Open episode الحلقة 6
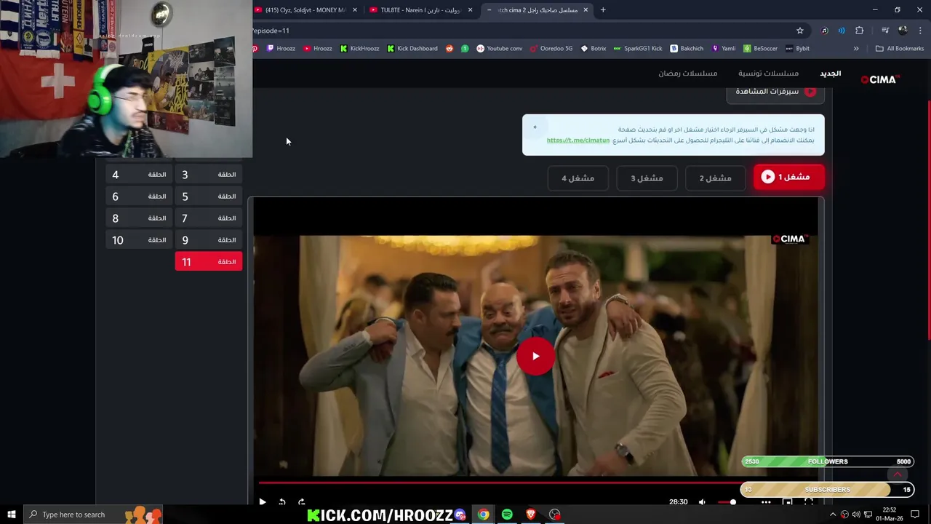This screenshot has width=931, height=524. 138,196
